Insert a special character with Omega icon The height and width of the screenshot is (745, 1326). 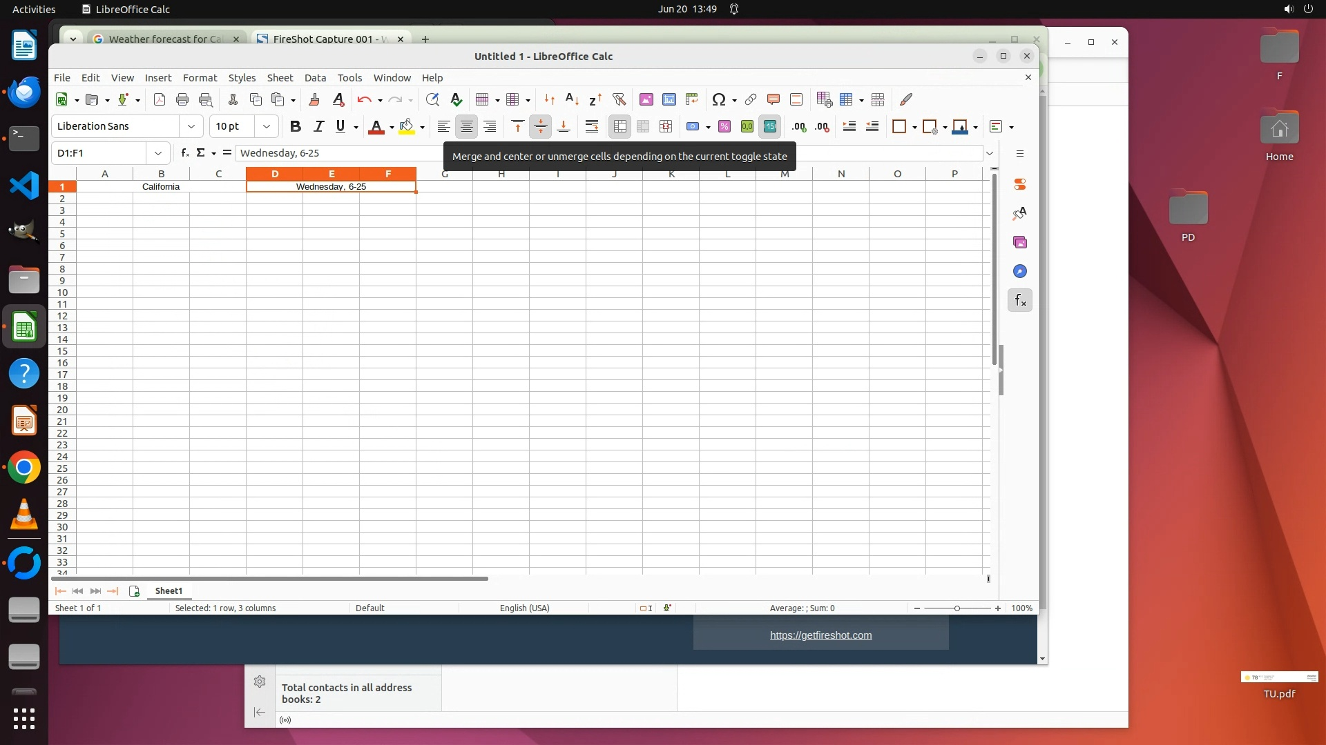(718, 99)
